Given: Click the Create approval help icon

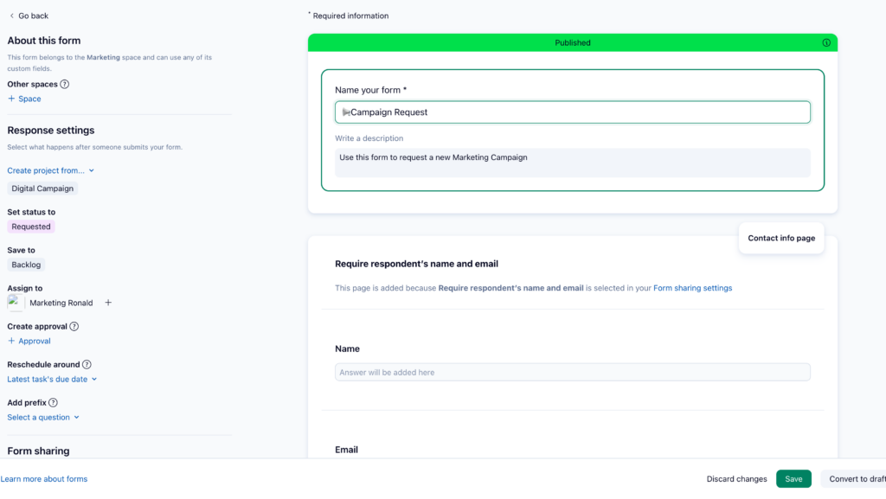Looking at the screenshot, I should [x=74, y=327].
